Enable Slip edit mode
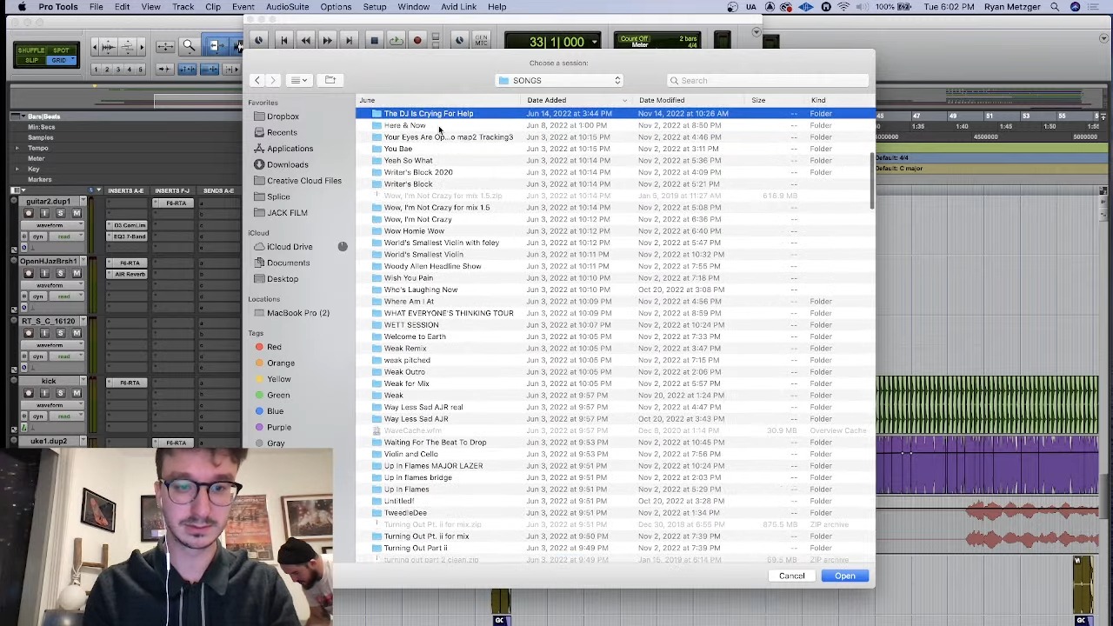Viewport: 1113px width, 626px height. tap(32, 60)
